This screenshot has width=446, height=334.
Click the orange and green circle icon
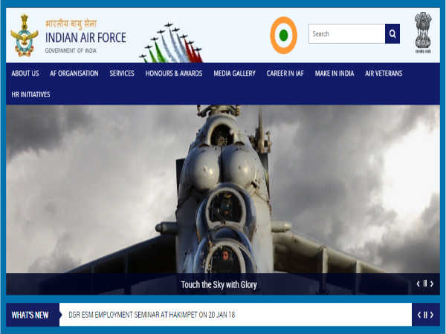click(x=283, y=35)
